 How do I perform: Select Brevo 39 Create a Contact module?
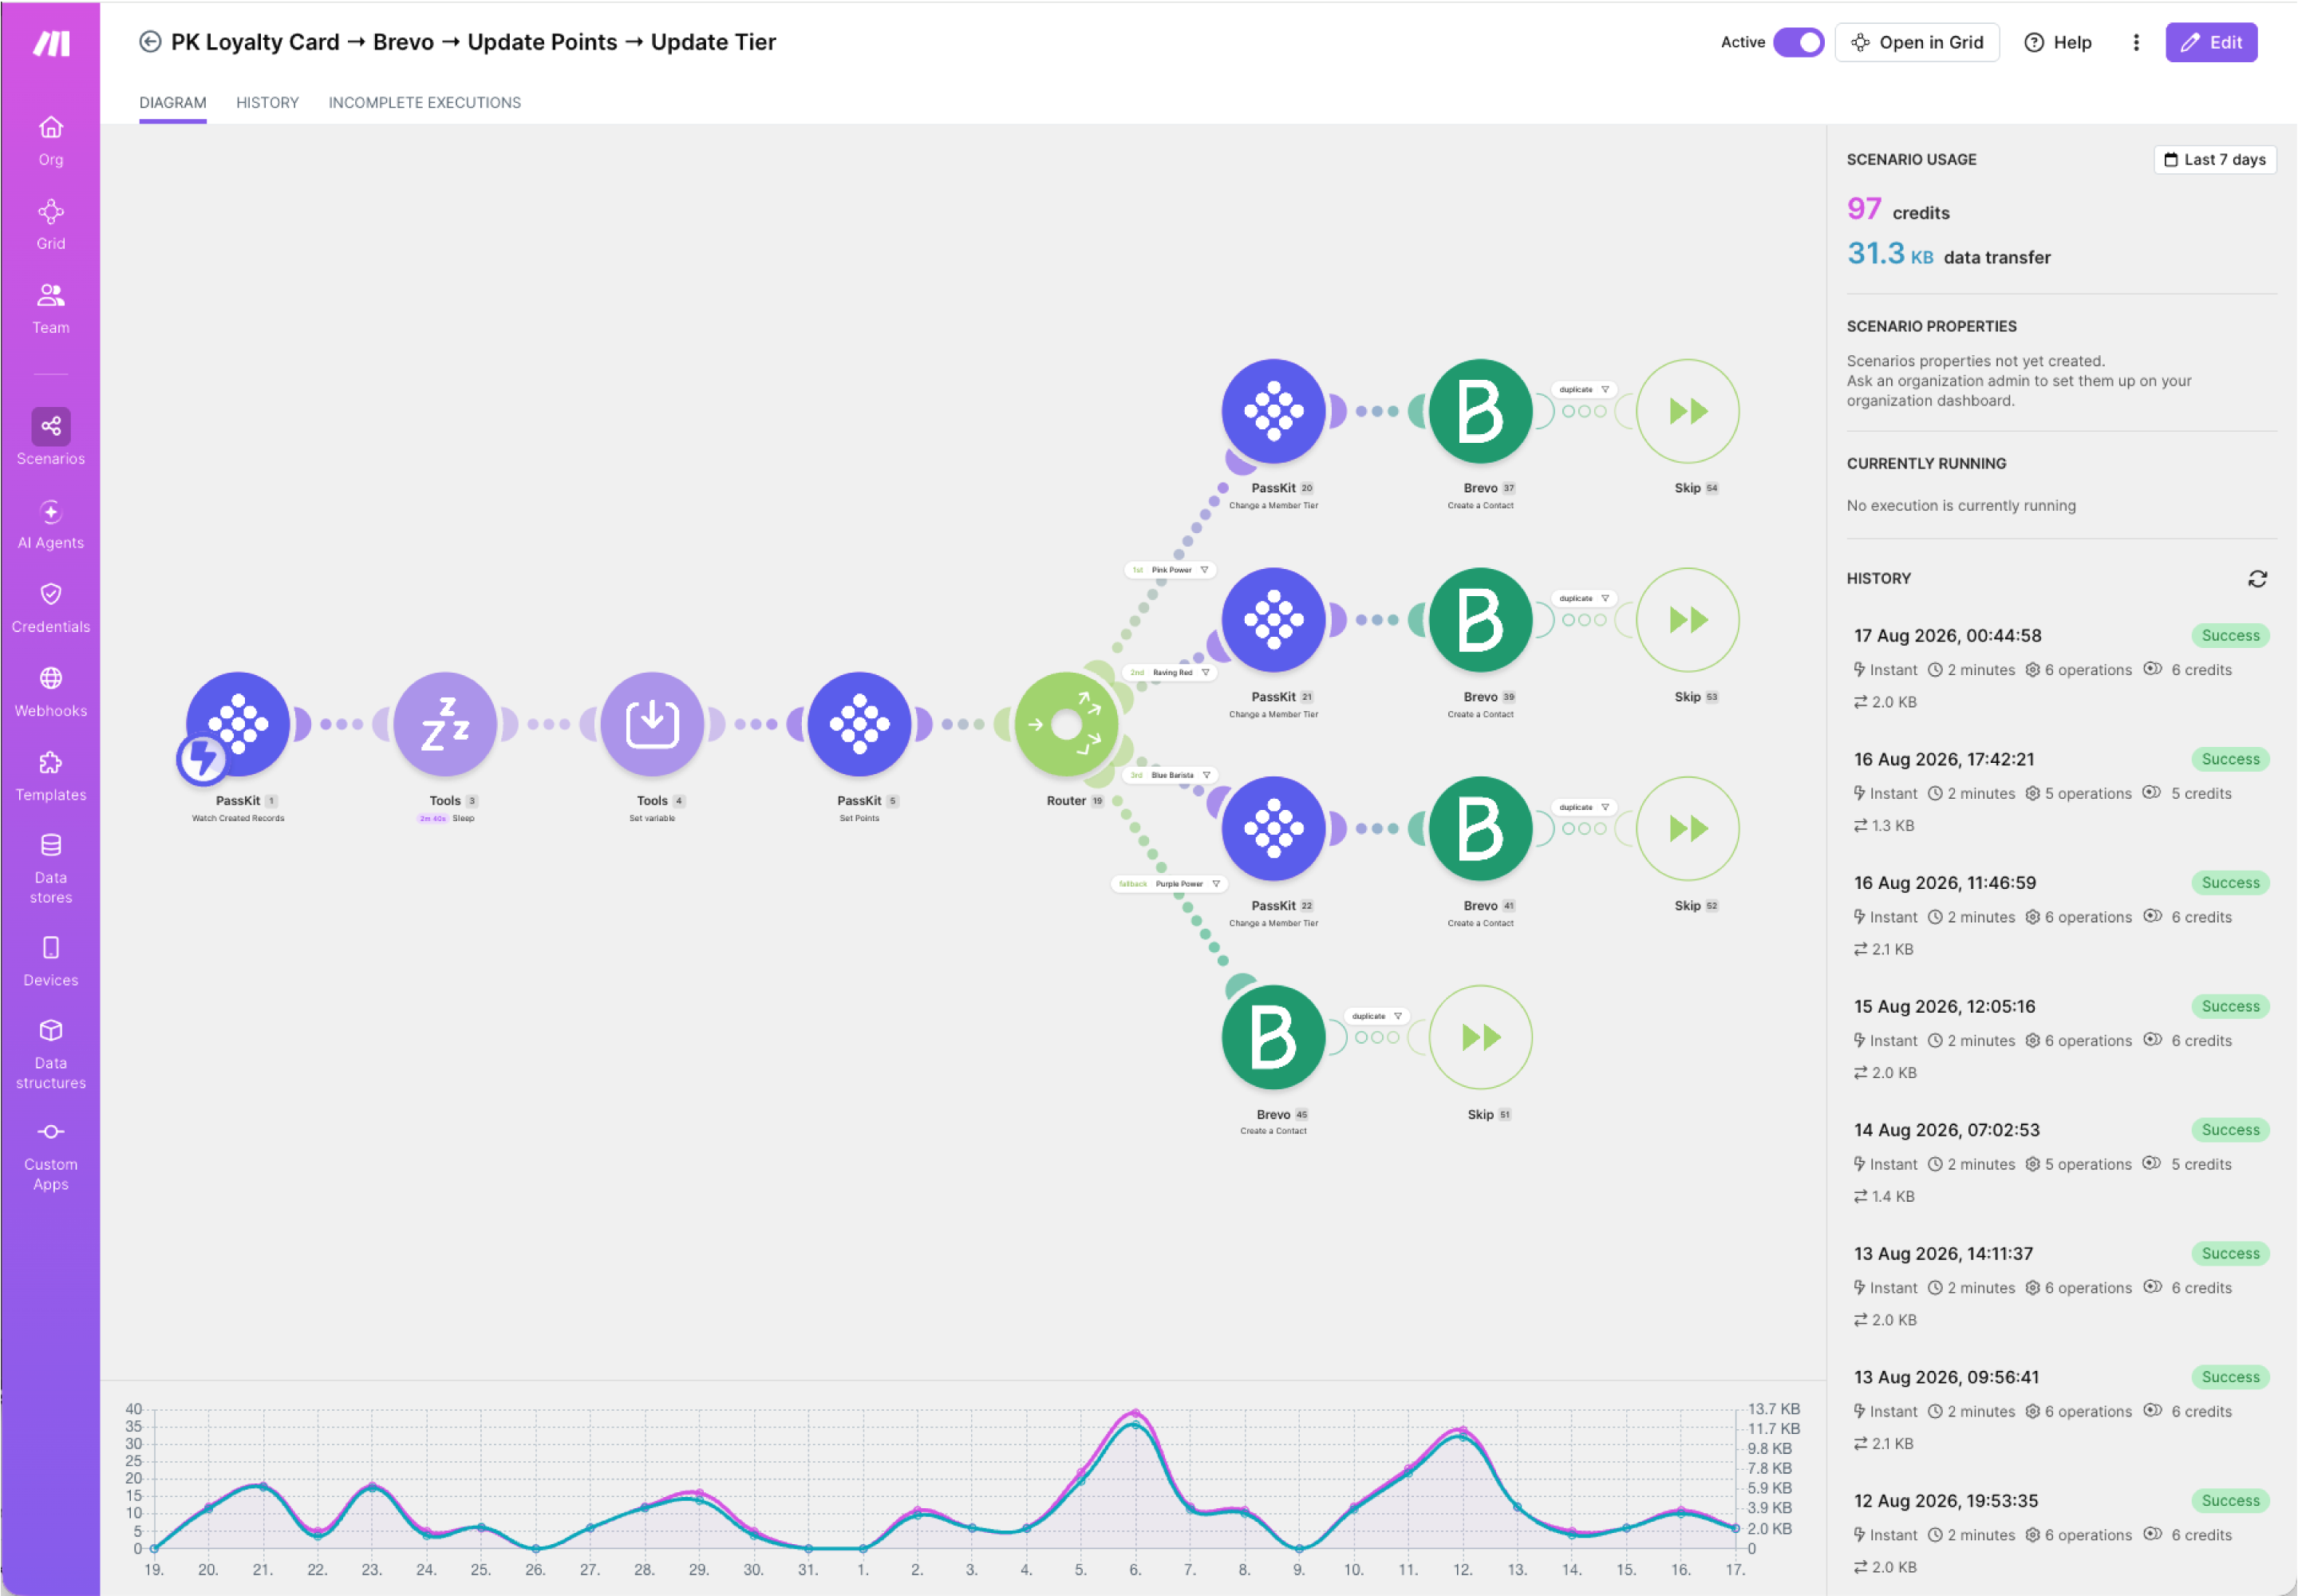1480,620
